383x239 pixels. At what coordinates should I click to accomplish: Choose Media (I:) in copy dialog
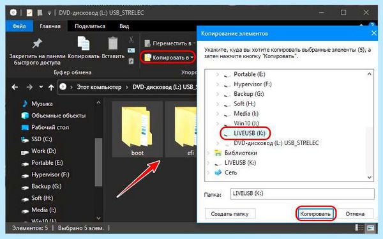(246, 113)
